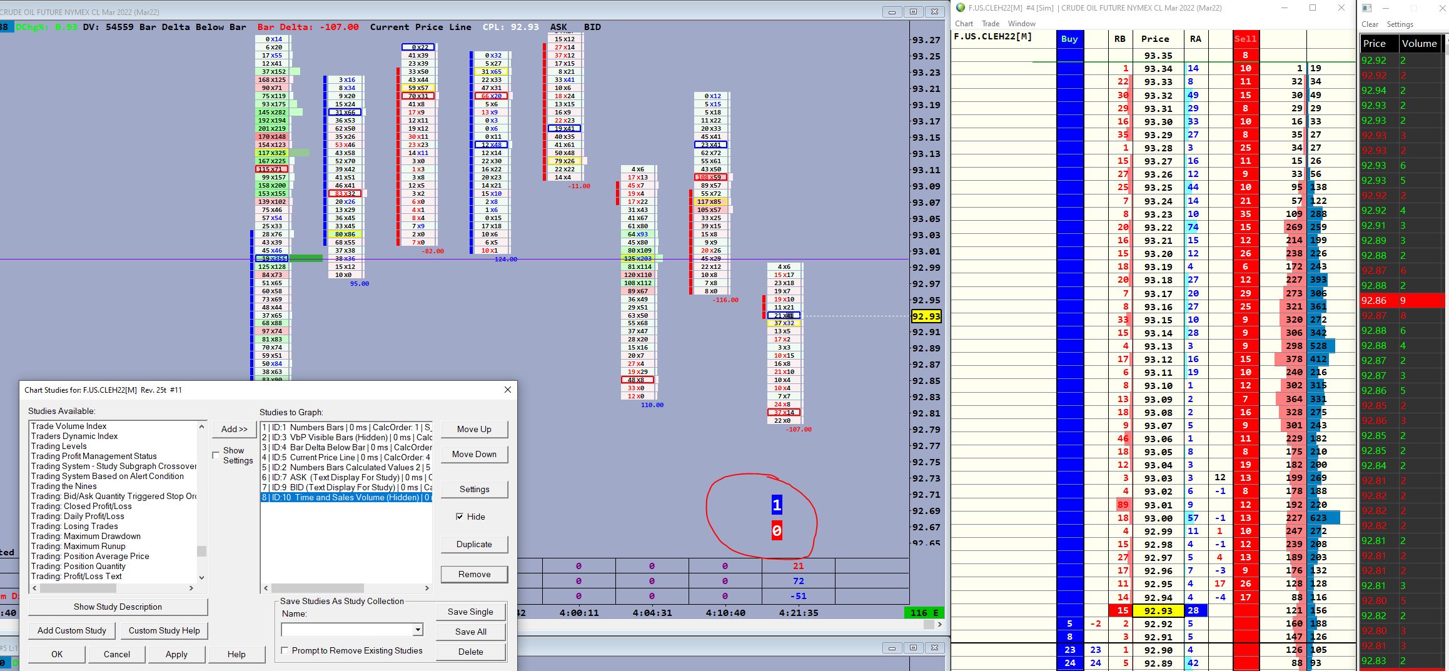Confirm the dialog with OK

coord(57,654)
